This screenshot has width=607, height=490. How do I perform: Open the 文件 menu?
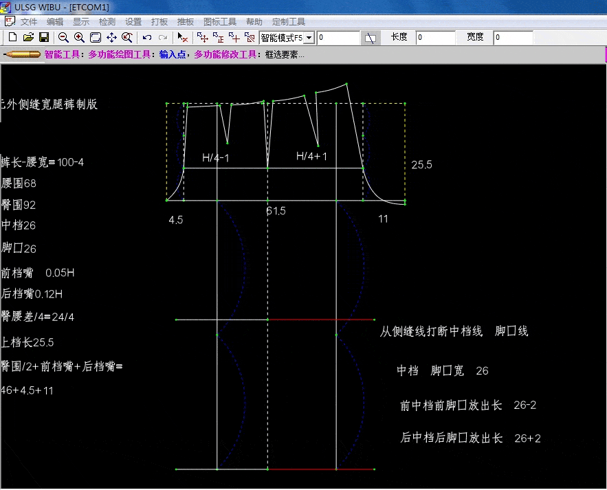click(29, 21)
